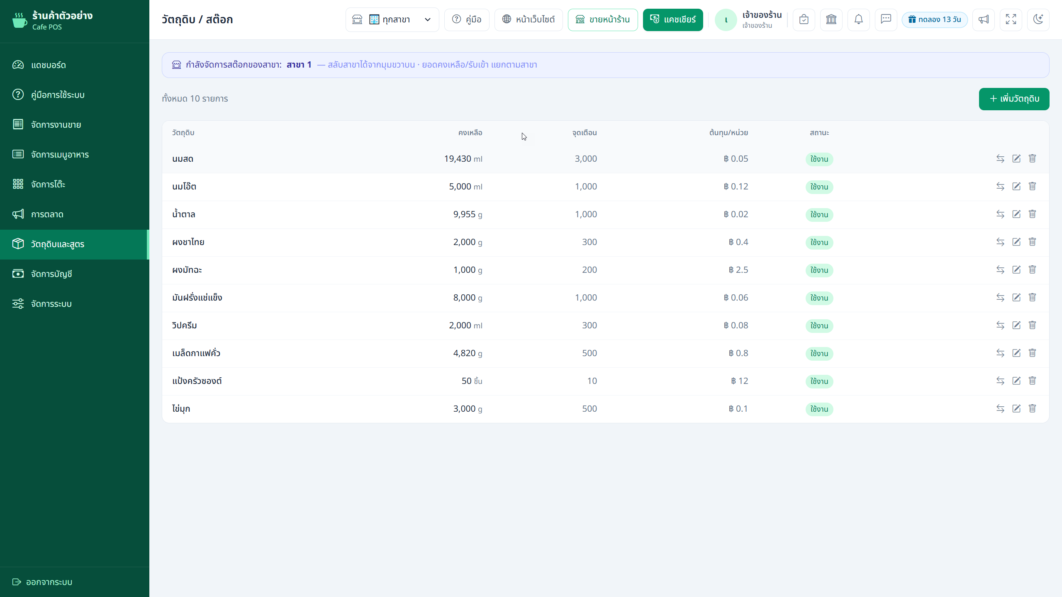The width and height of the screenshot is (1062, 597).
Task: Click the สาขา 1 branch label in banner
Action: 299,65
